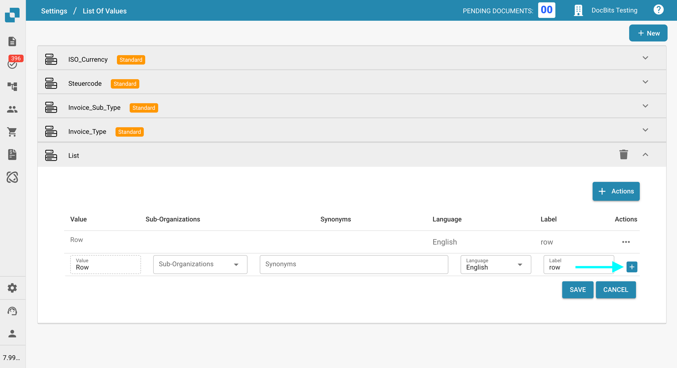This screenshot has width=677, height=368.
Task: Open the workflow hierarchy icon in sidebar
Action: (12, 86)
